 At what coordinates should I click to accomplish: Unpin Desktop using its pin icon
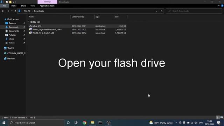(24, 23)
